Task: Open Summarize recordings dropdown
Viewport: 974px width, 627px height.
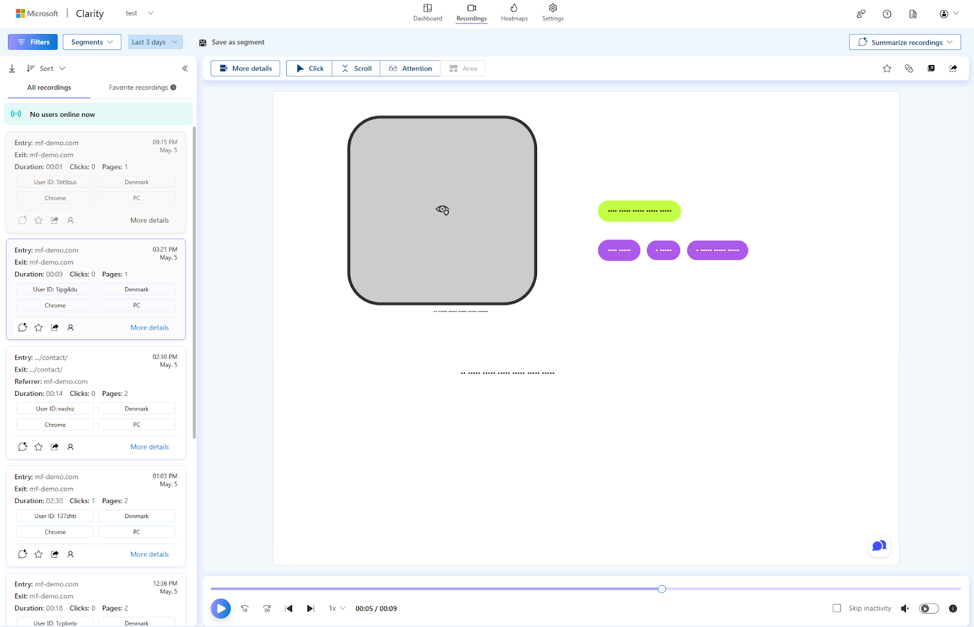Action: [905, 42]
